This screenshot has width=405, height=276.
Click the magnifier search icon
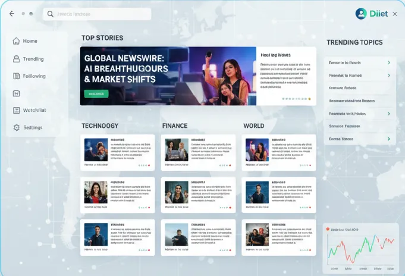(51, 14)
